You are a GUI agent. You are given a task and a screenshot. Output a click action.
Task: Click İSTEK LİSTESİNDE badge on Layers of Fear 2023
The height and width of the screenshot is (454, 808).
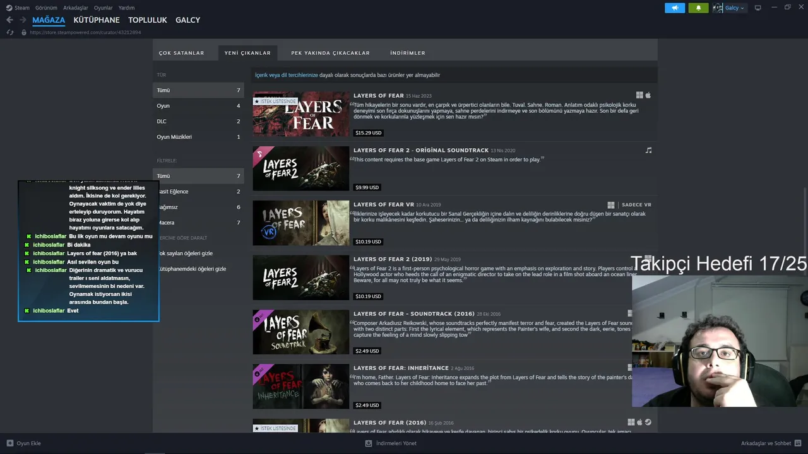click(275, 101)
